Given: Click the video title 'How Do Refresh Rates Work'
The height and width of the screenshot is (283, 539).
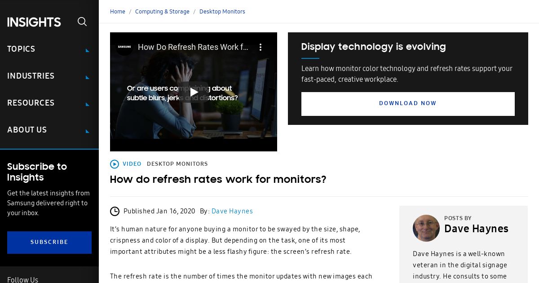Looking at the screenshot, I should coord(193,47).
